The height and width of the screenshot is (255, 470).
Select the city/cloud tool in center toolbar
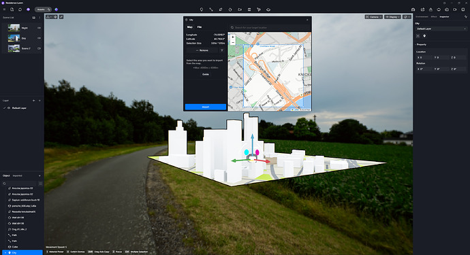tap(268, 10)
